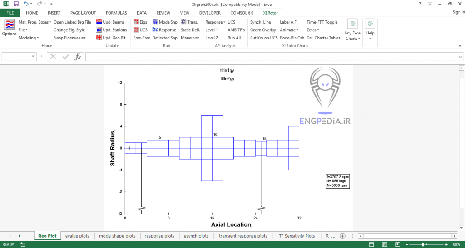Save the workbook using the quick-access icon

tap(16, 4)
